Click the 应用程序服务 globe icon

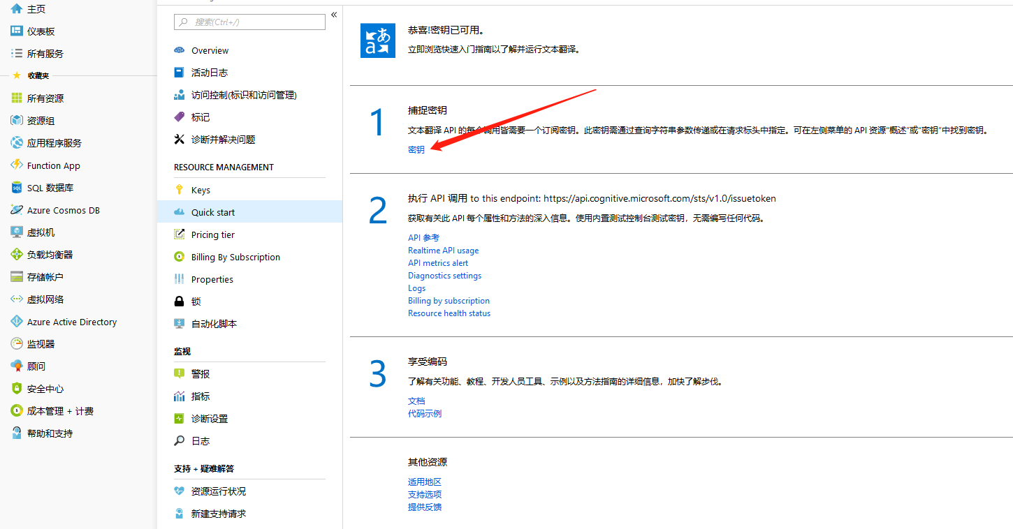17,143
